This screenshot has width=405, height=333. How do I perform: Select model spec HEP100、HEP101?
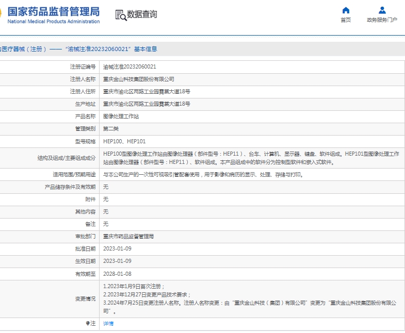[124, 141]
